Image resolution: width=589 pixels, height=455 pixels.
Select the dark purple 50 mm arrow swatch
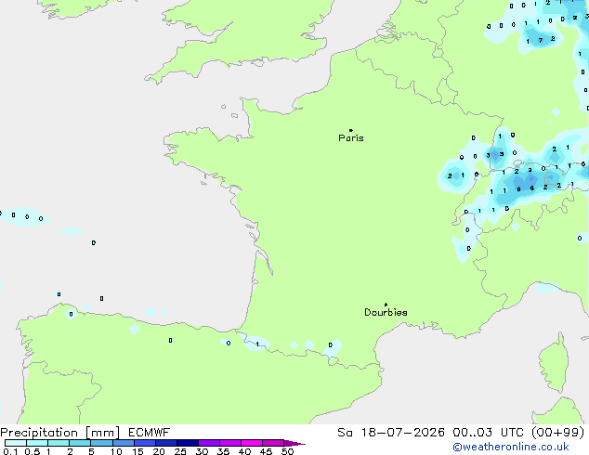pyautogui.click(x=294, y=443)
